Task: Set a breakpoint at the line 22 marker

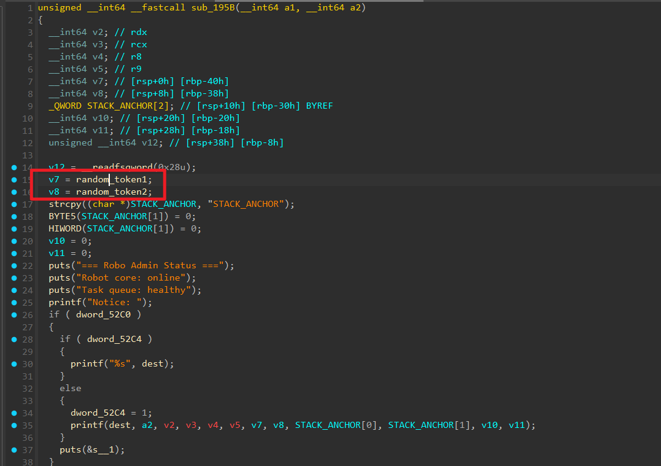Action: [x=14, y=265]
